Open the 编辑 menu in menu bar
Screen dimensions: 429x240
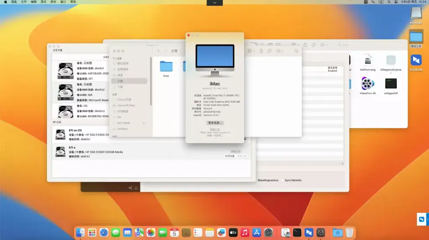34,2
